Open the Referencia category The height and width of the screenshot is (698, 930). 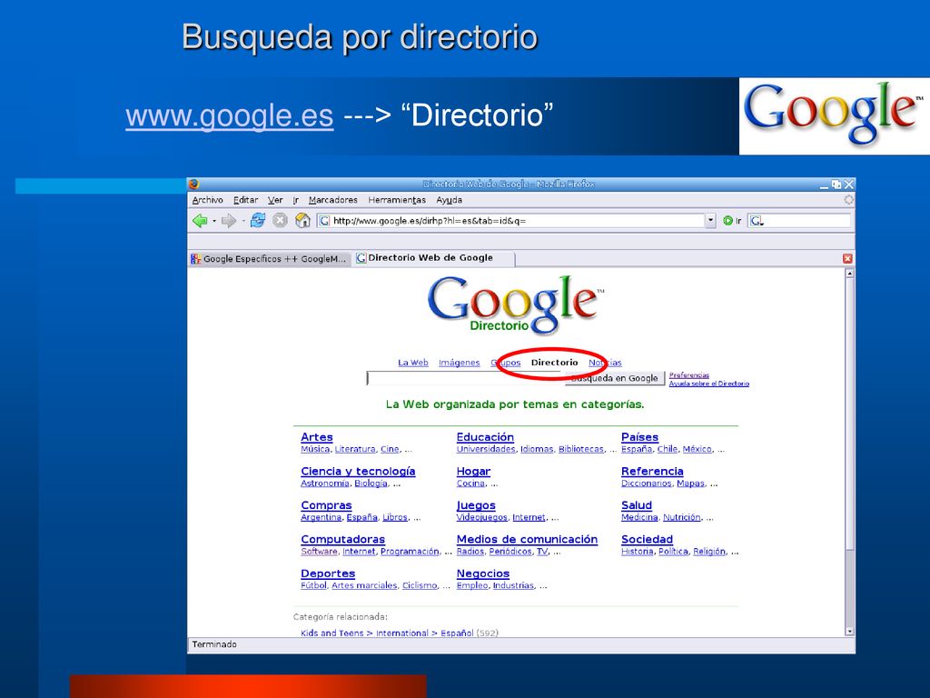pos(652,472)
